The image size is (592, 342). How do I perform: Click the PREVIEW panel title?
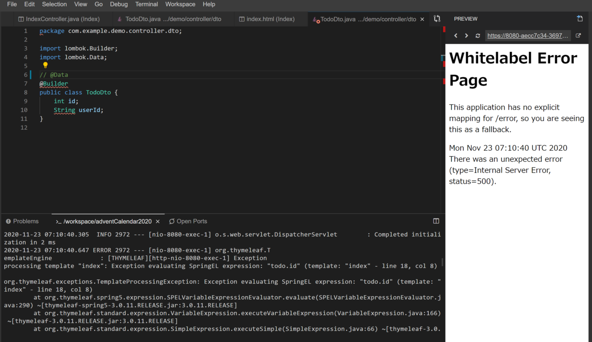466,19
